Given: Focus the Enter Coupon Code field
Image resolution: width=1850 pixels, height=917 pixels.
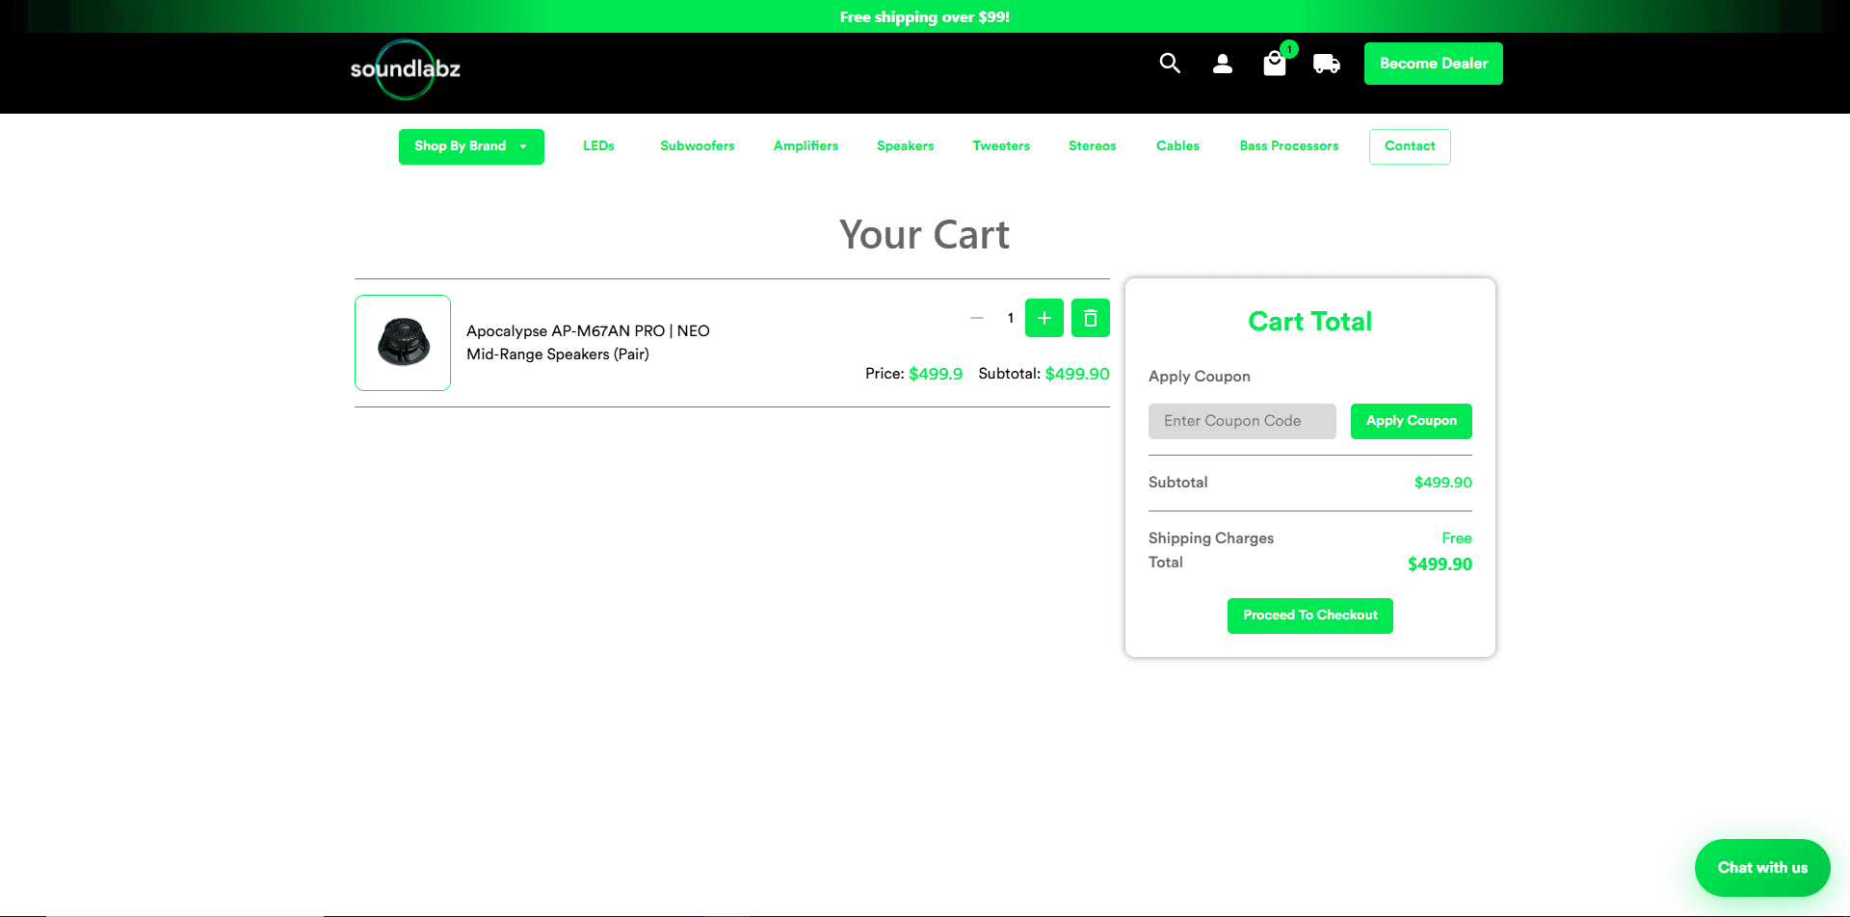Looking at the screenshot, I should coord(1242,421).
